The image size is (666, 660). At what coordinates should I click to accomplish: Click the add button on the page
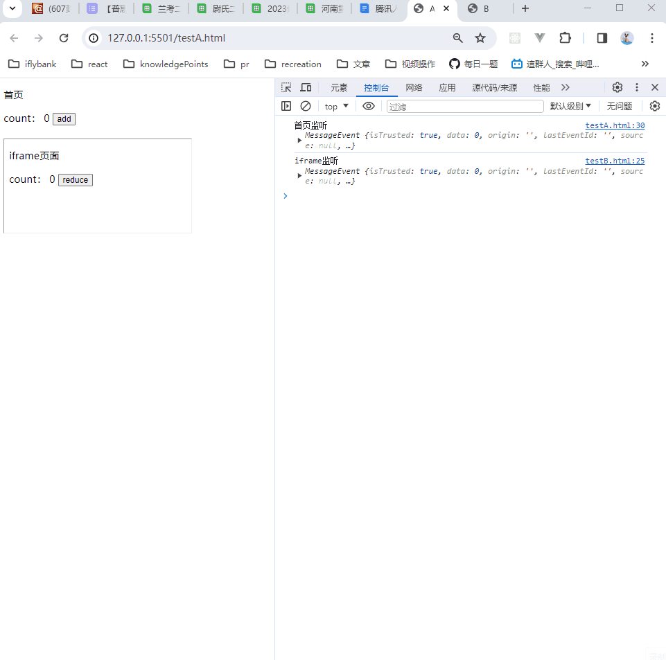[x=64, y=118]
